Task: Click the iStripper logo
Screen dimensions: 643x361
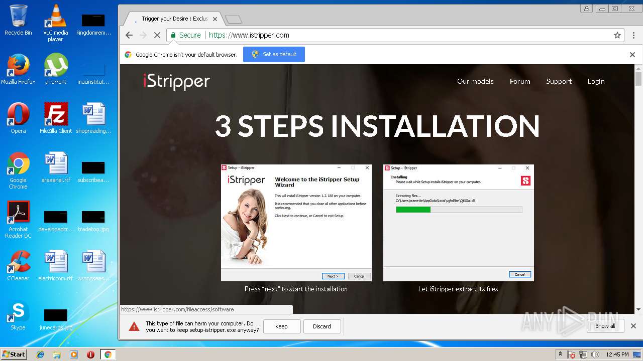Action: [176, 81]
